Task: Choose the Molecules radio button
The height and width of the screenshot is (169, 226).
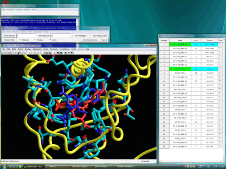Action: [x=20, y=40]
